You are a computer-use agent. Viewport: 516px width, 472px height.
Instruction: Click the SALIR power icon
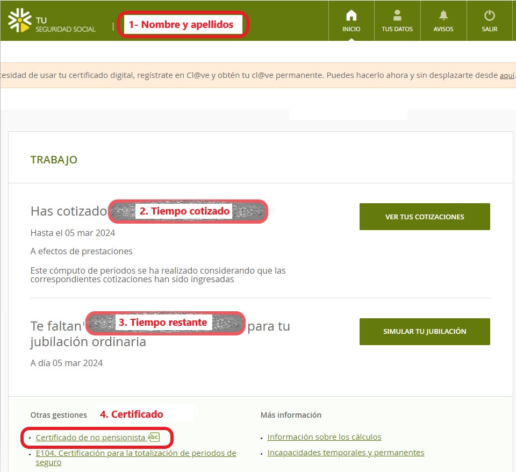coord(489,16)
